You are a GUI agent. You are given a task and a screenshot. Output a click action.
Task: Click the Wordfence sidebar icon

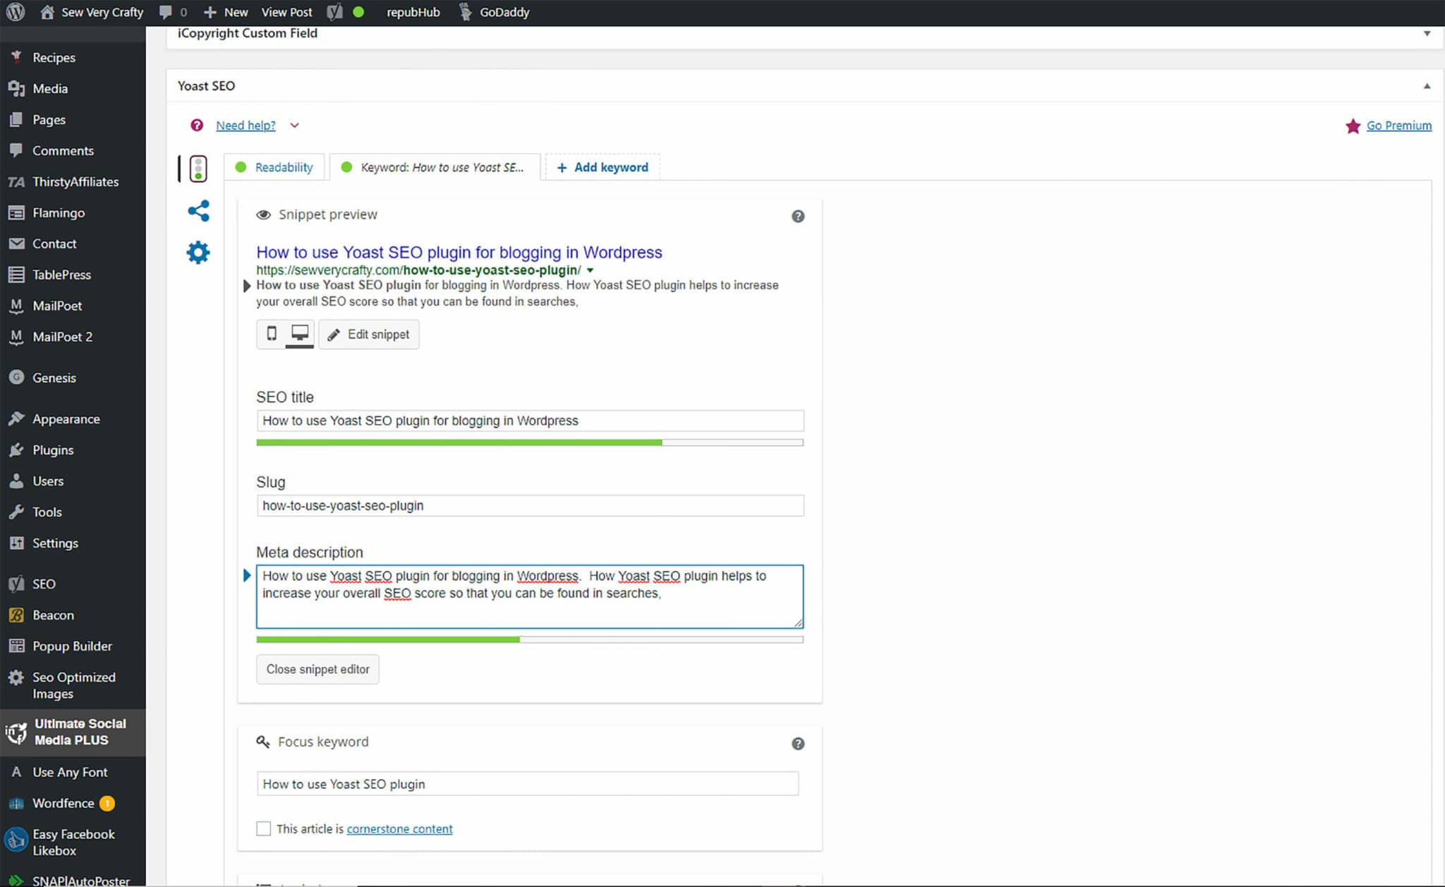16,803
